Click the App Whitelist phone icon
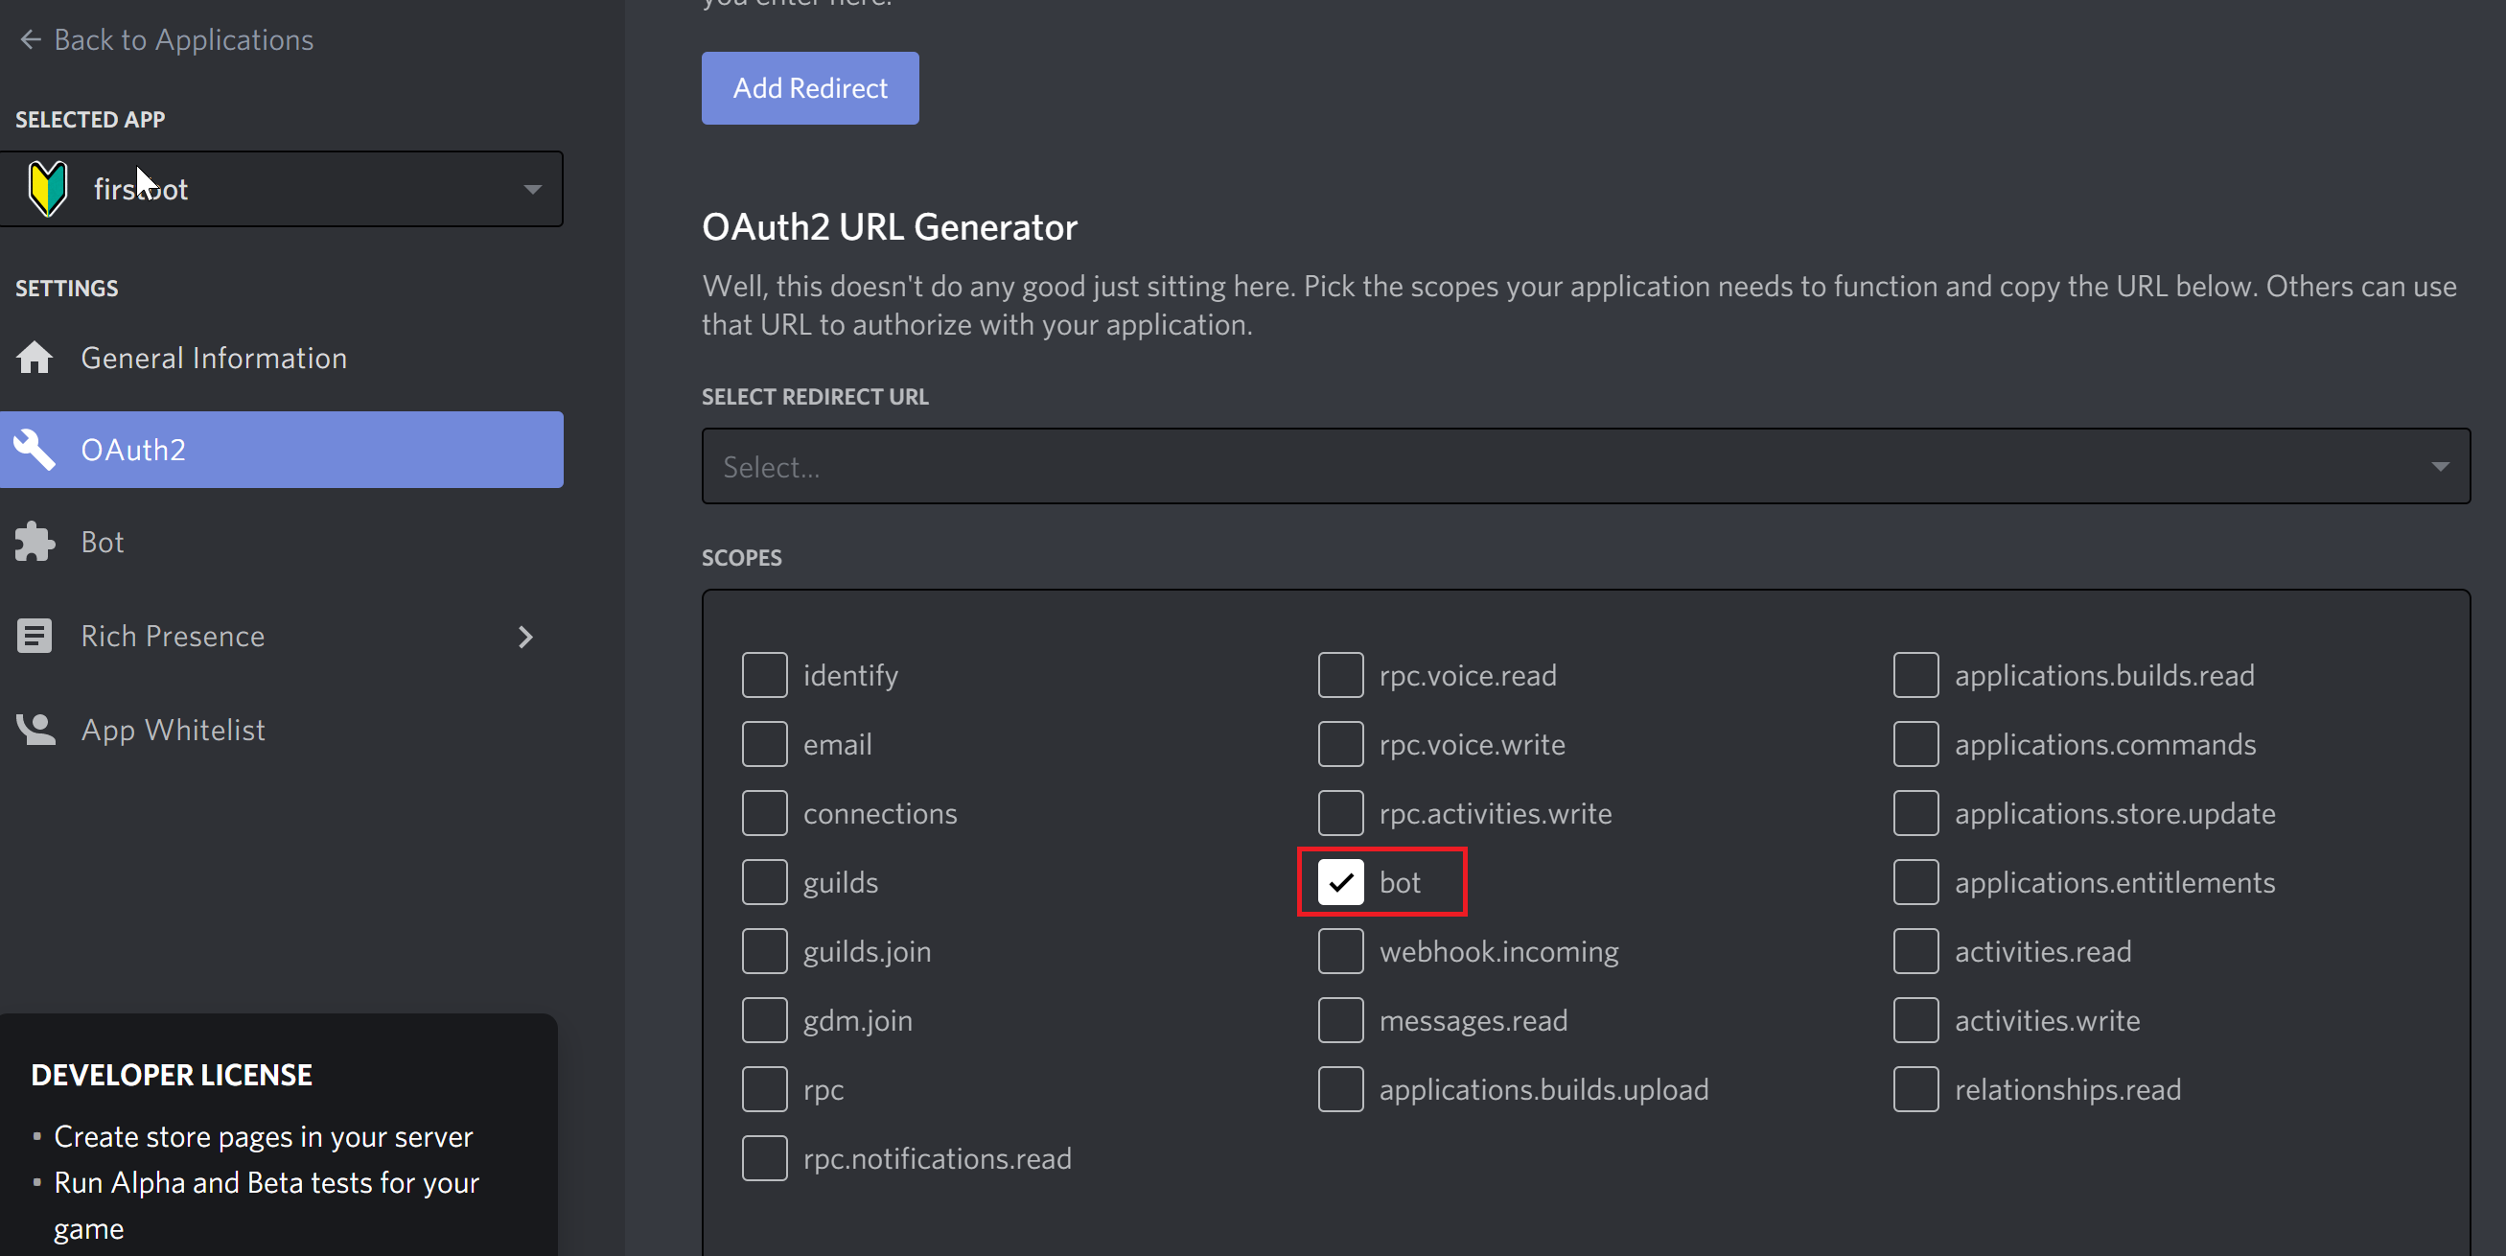This screenshot has width=2506, height=1256. 35,729
